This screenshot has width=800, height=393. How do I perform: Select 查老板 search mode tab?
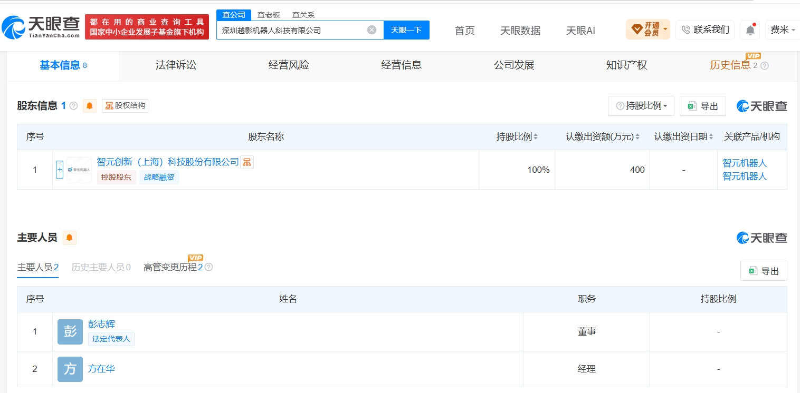coord(269,15)
